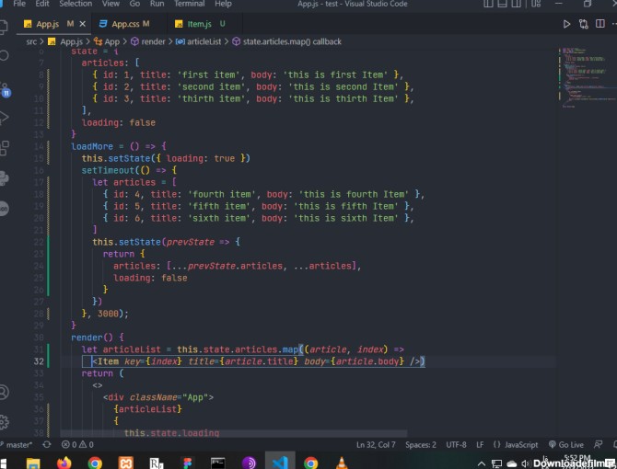
Task: Open the Edit menu
Action: click(42, 4)
